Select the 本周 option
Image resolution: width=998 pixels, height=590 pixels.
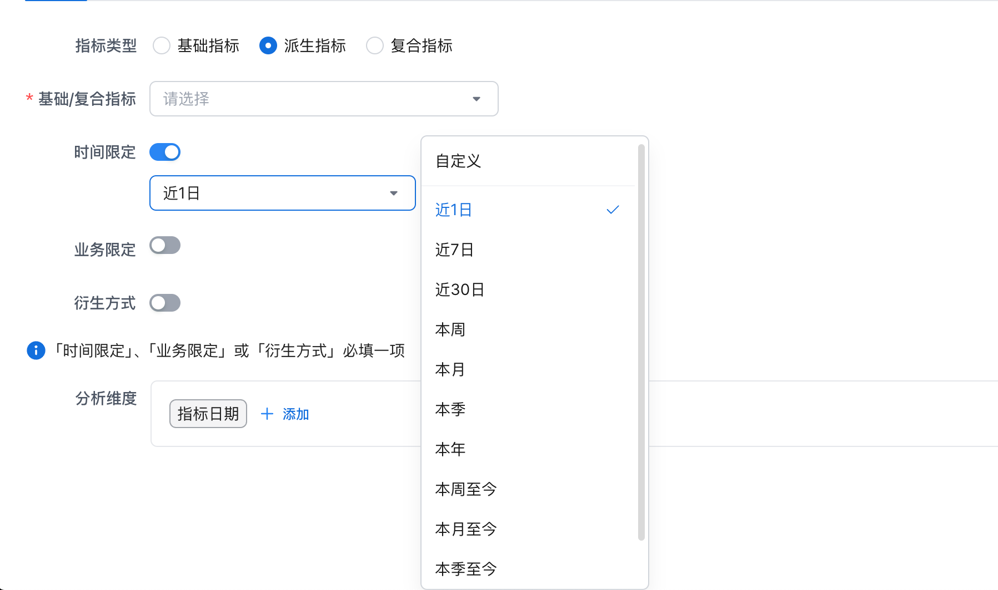[450, 329]
